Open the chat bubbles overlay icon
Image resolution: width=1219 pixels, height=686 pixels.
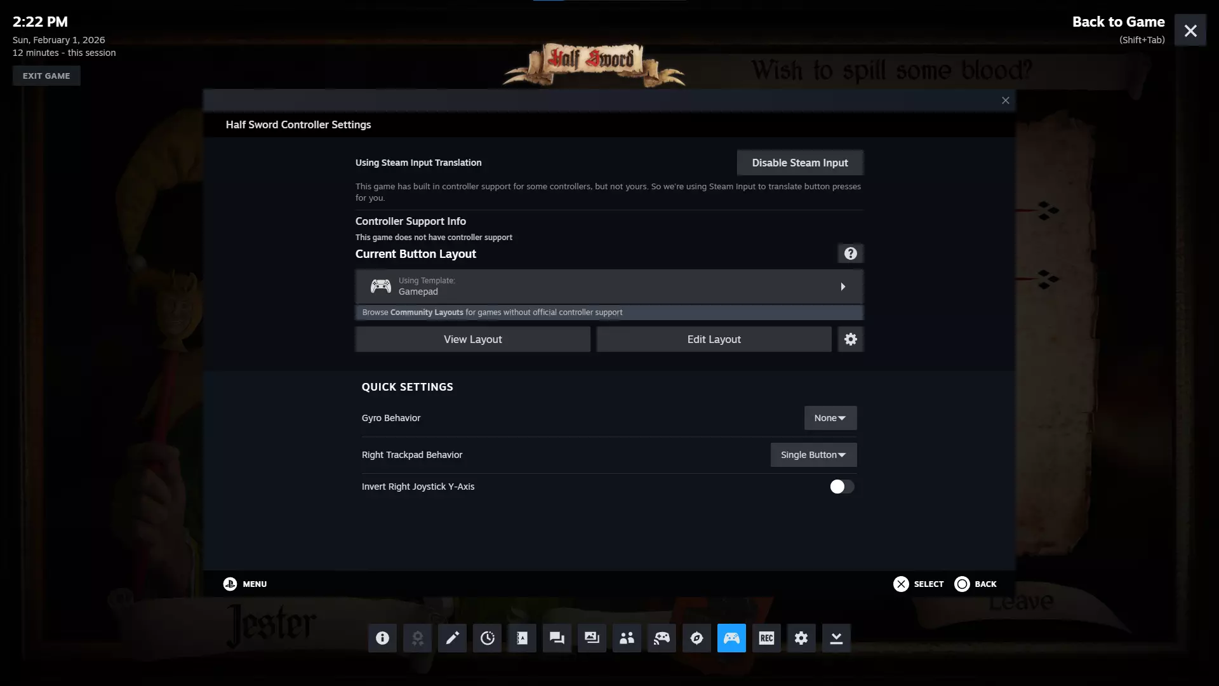pyautogui.click(x=557, y=638)
